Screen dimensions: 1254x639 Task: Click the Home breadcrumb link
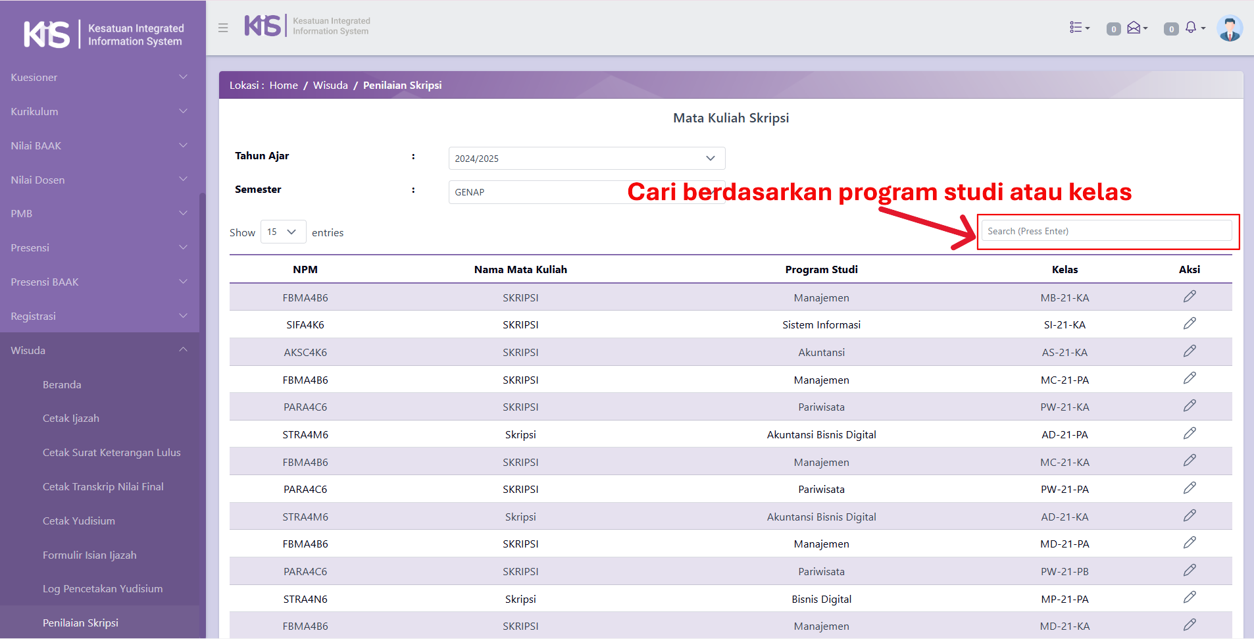tap(284, 86)
